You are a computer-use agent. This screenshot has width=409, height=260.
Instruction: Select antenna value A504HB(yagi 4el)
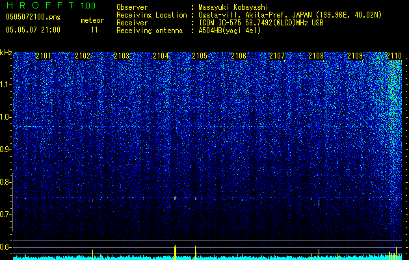click(230, 31)
